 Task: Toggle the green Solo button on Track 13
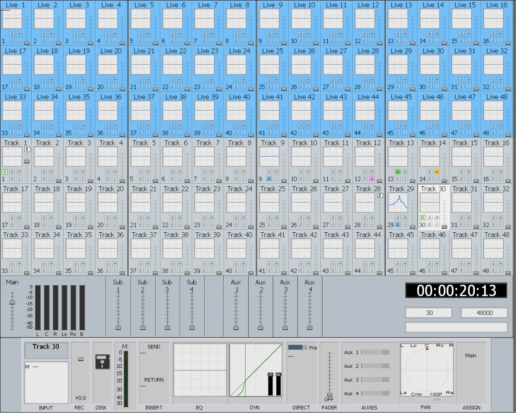click(398, 172)
